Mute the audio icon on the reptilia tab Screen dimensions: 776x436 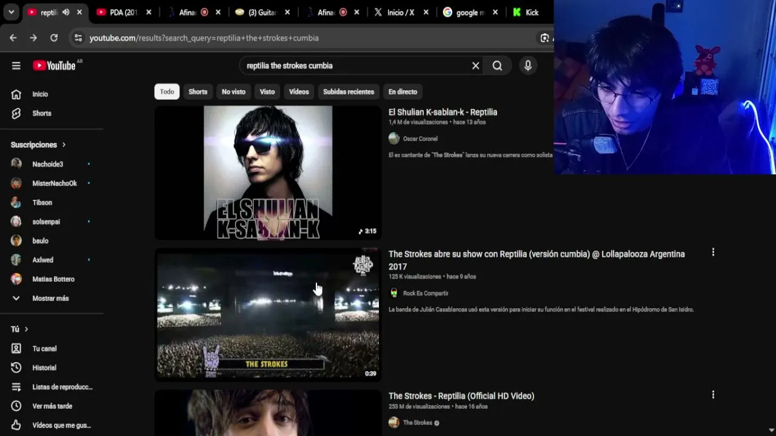pyautogui.click(x=65, y=12)
